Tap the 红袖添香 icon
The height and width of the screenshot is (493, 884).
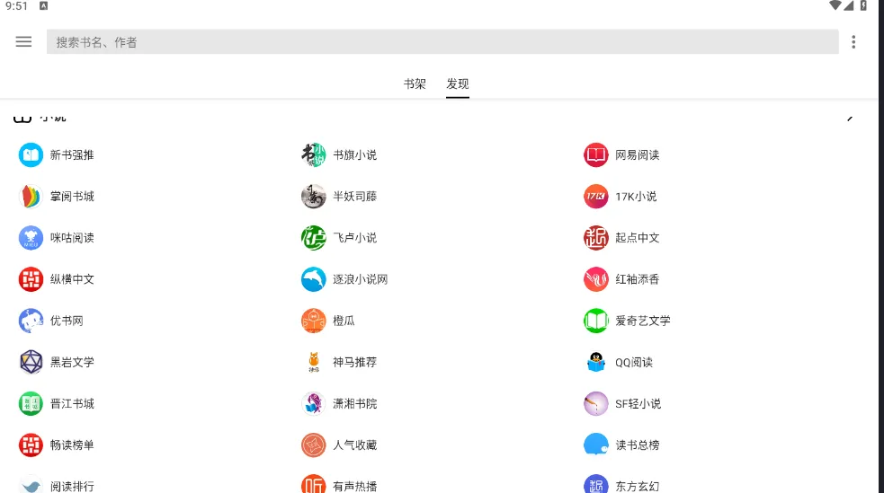(596, 279)
